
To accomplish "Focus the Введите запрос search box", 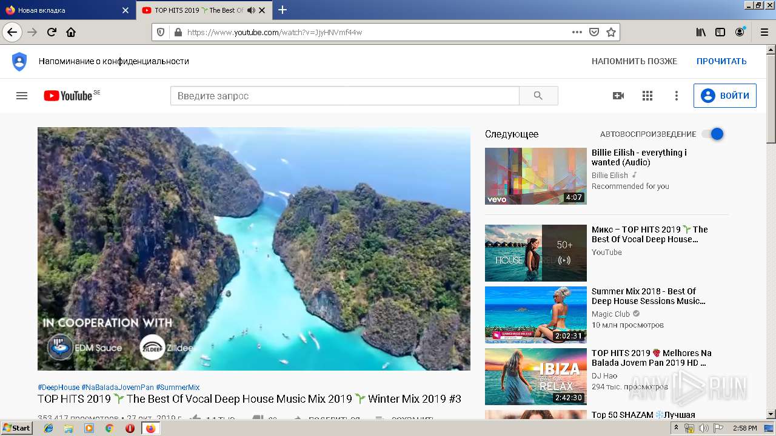I will [345, 96].
